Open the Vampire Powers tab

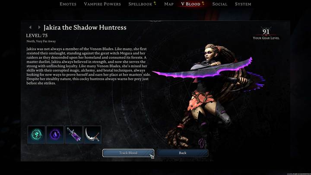(102, 4)
